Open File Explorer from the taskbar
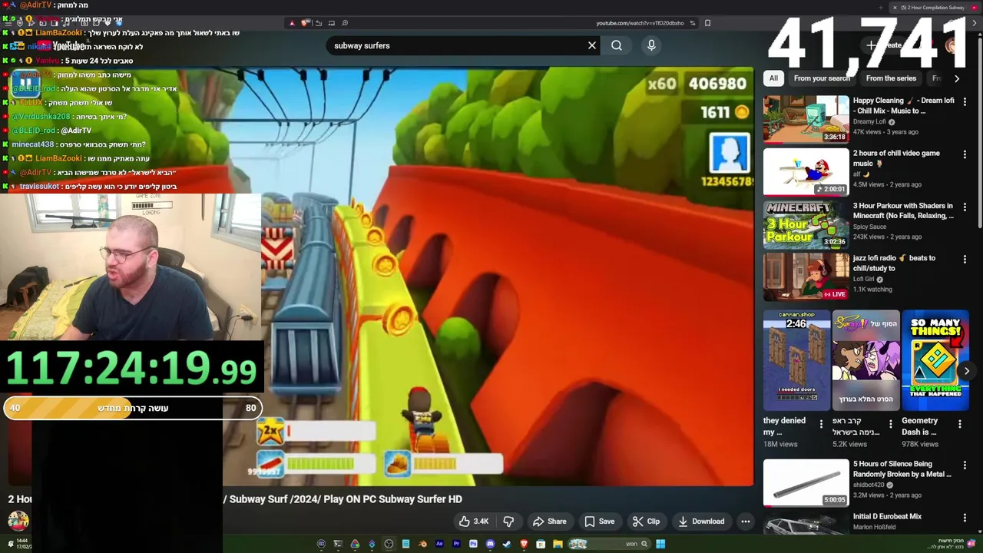Viewport: 983px width, 553px height. [558, 544]
